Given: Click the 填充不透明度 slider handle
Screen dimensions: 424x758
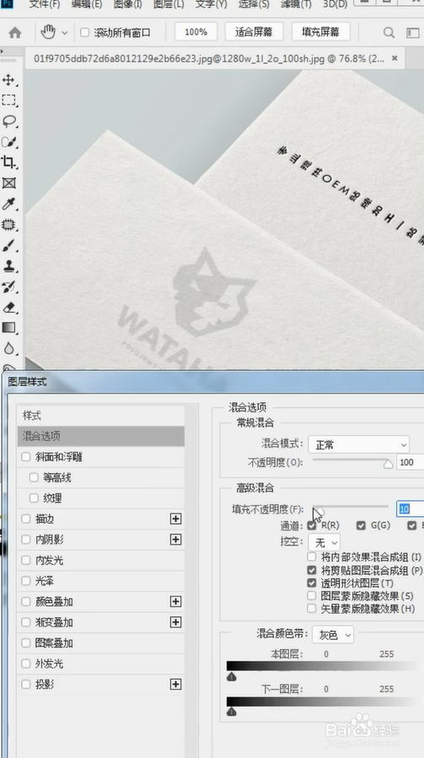Looking at the screenshot, I should coord(319,512).
